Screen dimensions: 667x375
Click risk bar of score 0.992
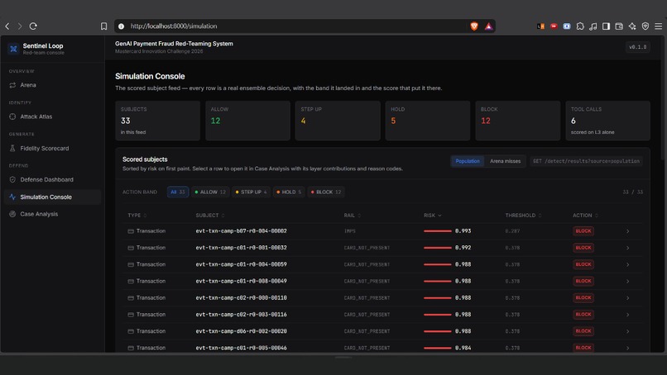(x=437, y=248)
